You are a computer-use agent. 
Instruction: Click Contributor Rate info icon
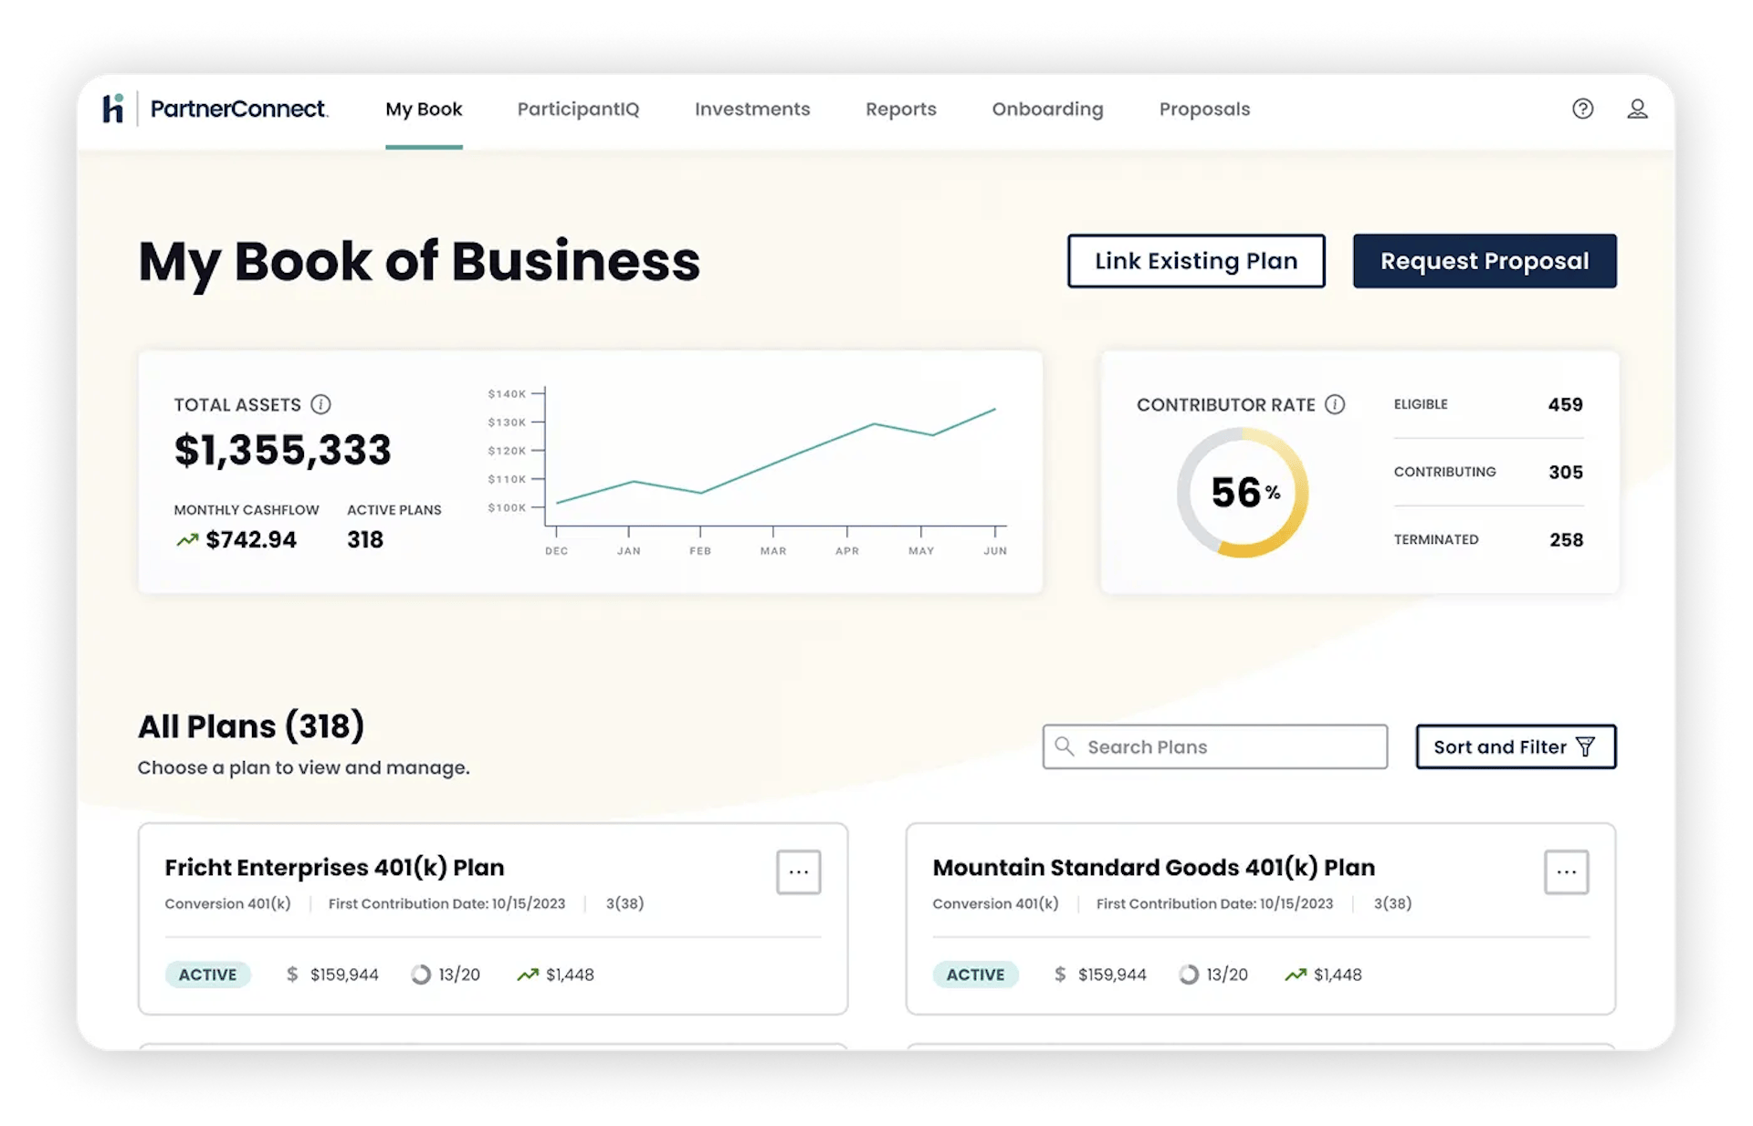coord(1335,404)
